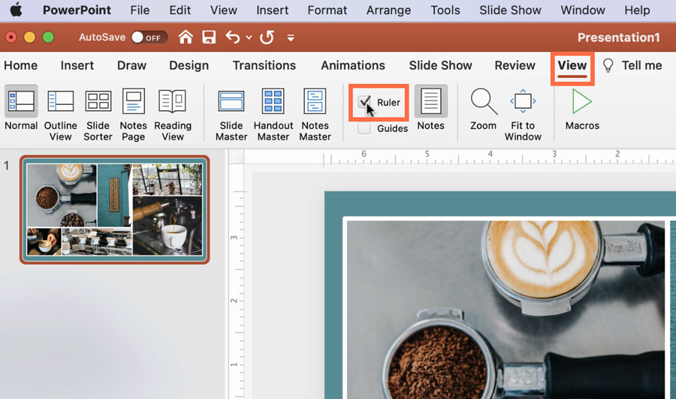Image resolution: width=676 pixels, height=399 pixels.
Task: Switch to Normal view
Action: 21,109
